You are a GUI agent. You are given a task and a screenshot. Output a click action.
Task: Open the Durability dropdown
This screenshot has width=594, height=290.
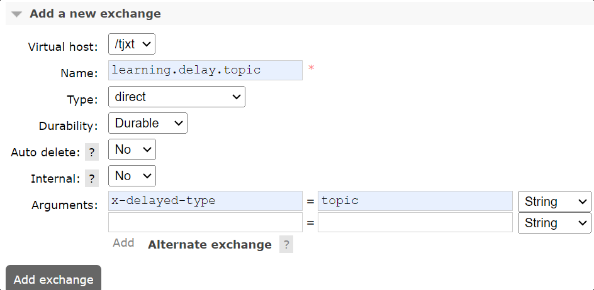[147, 123]
